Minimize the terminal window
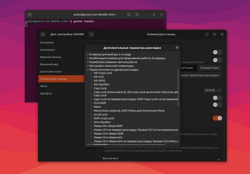 point(146,15)
